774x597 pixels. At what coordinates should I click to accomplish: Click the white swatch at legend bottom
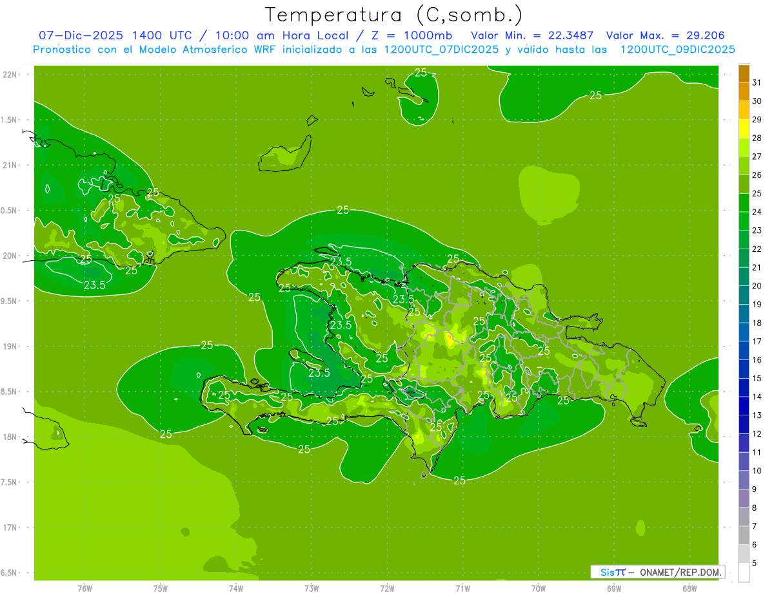[744, 572]
